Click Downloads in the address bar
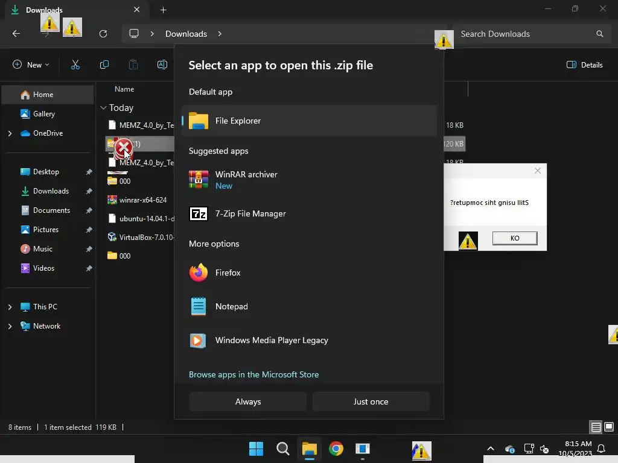This screenshot has width=618, height=463. [x=186, y=34]
